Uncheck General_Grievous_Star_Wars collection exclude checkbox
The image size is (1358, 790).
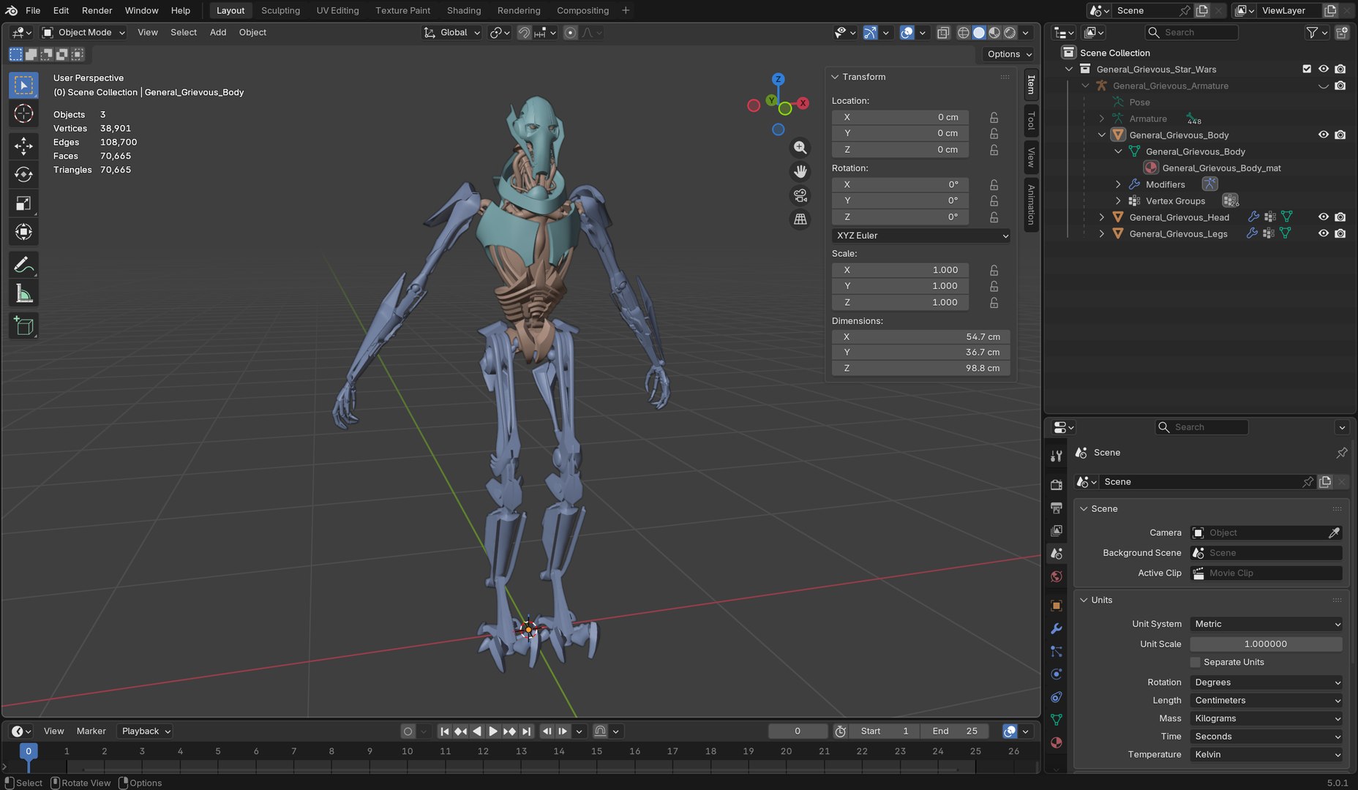(x=1307, y=69)
